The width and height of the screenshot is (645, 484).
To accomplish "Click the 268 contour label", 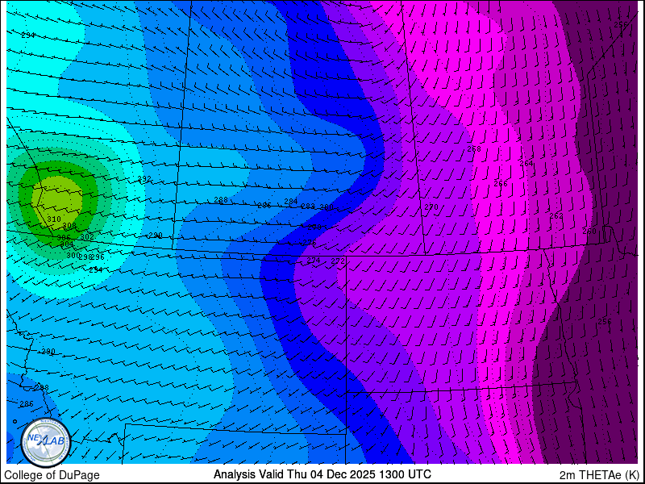I will (474, 149).
